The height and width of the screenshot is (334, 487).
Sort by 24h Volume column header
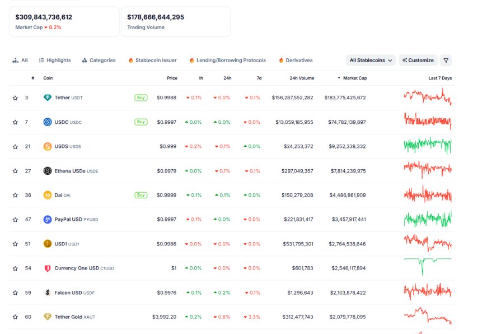[x=302, y=78]
